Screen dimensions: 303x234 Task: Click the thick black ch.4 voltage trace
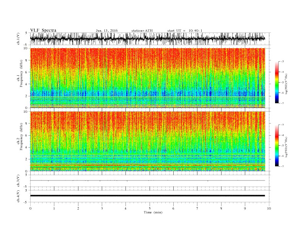point(148,196)
